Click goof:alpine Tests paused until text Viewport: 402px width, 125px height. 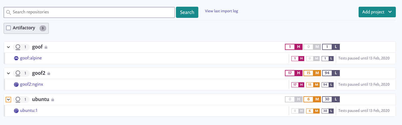point(364,58)
